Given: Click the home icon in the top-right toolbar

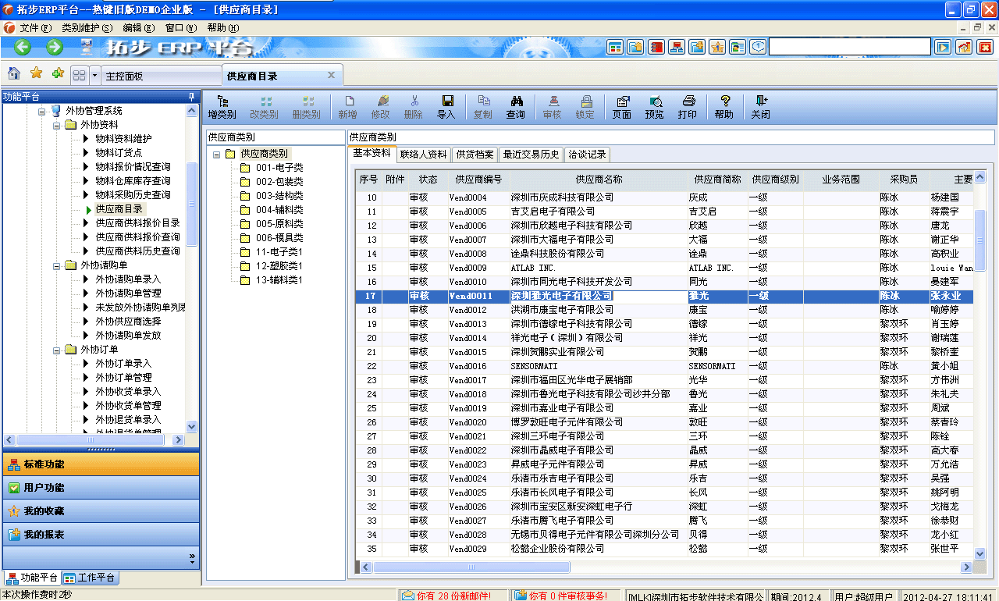Looking at the screenshot, I should pyautogui.click(x=965, y=47).
